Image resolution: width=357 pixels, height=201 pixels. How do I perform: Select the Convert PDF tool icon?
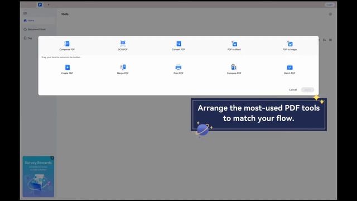(x=178, y=44)
